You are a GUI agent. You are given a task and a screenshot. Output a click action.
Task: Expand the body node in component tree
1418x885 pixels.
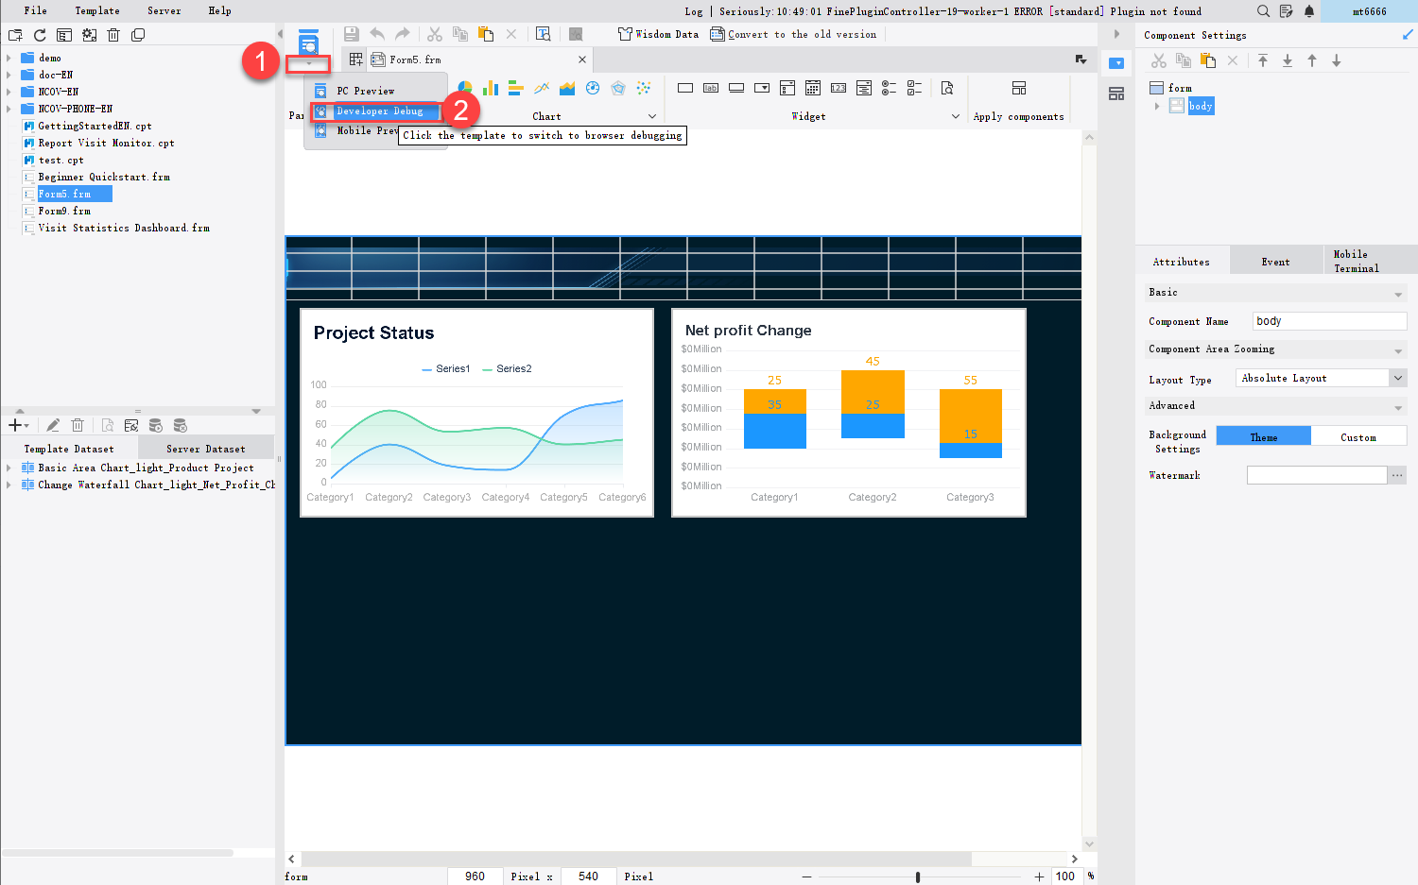pos(1157,106)
